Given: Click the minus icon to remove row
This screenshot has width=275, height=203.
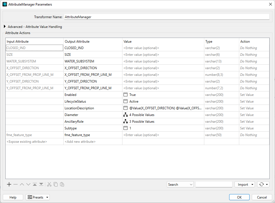Looking at the screenshot, I should pyautogui.click(x=15, y=184).
